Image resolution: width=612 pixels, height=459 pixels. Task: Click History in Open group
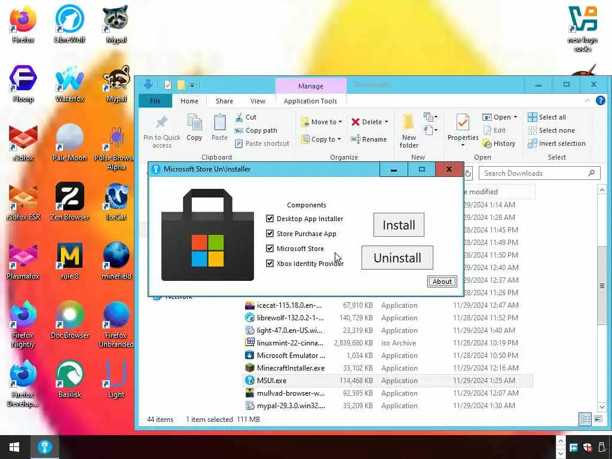[x=499, y=143]
